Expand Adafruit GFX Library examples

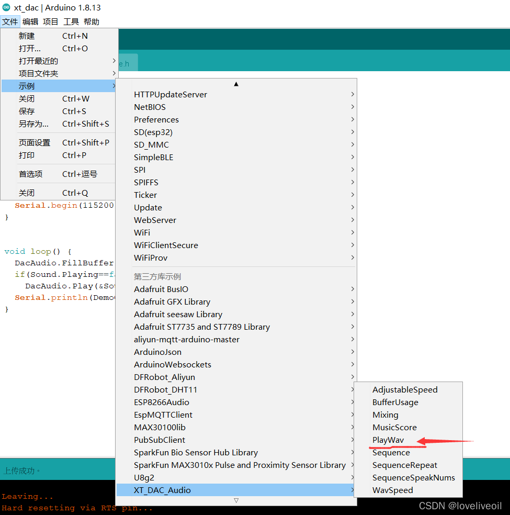pos(236,301)
